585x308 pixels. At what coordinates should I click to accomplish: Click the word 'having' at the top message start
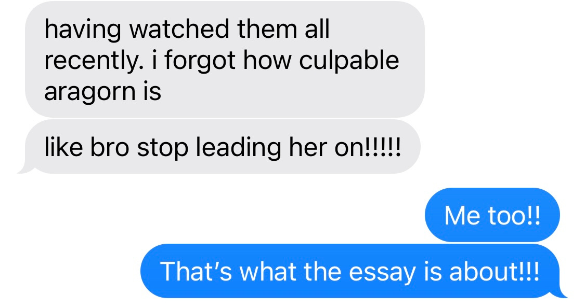pos(83,30)
